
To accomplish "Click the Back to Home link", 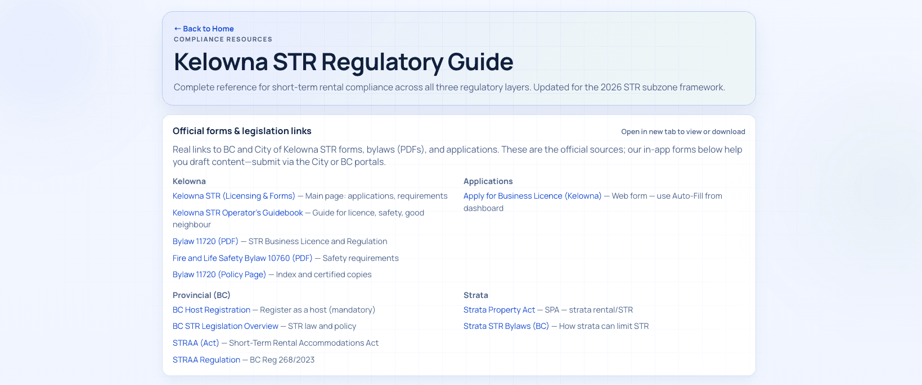I will point(204,29).
